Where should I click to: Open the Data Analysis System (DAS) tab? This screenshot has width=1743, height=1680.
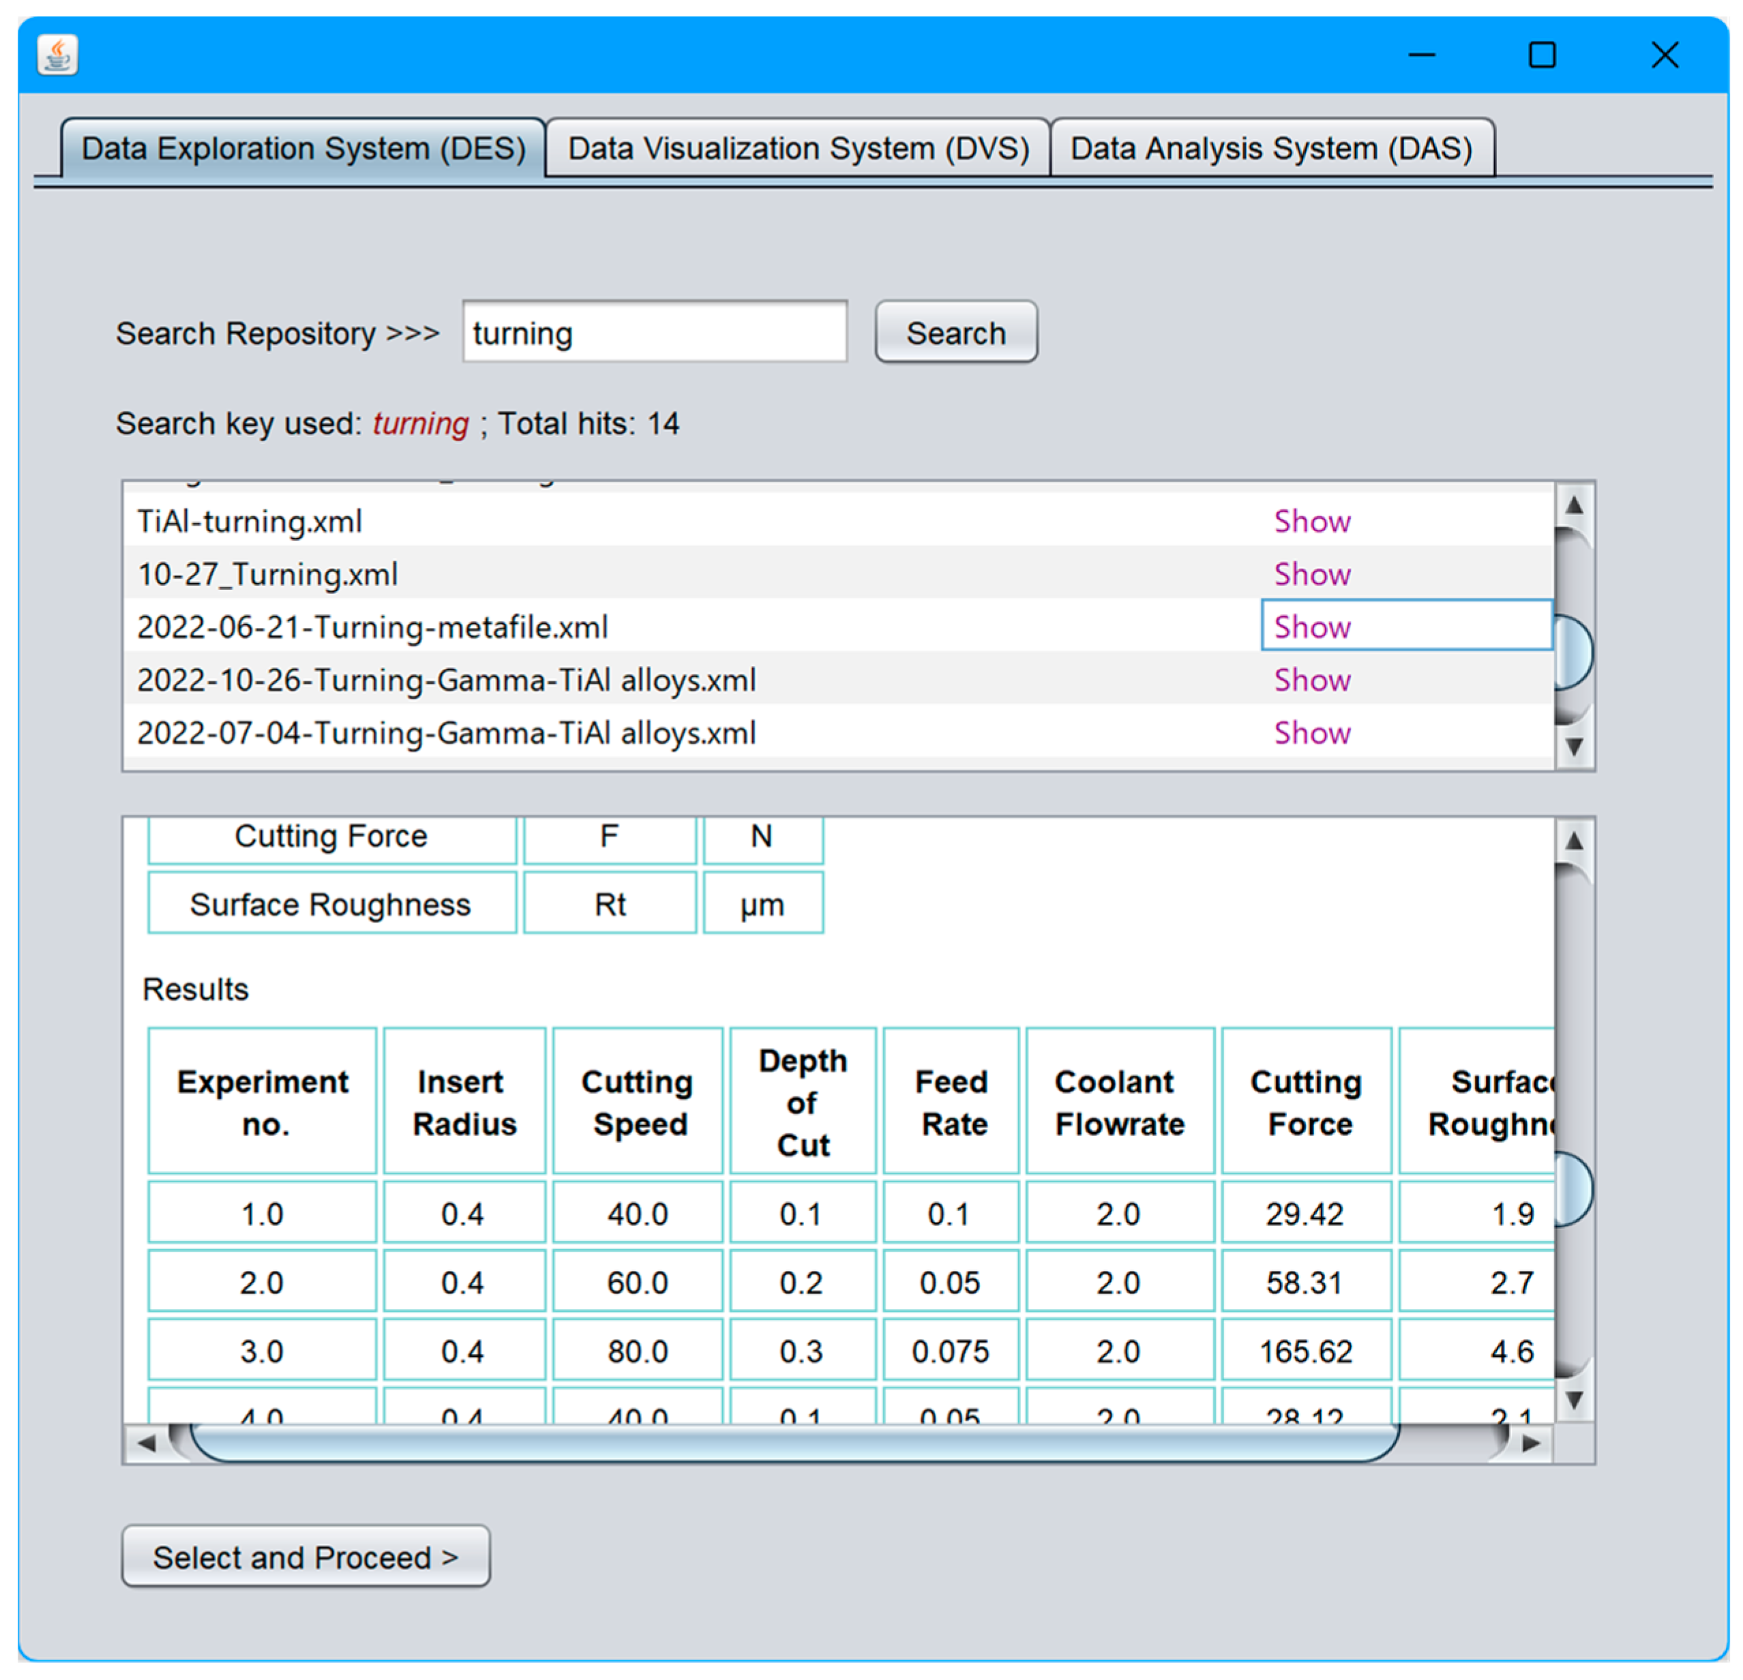(x=1271, y=149)
